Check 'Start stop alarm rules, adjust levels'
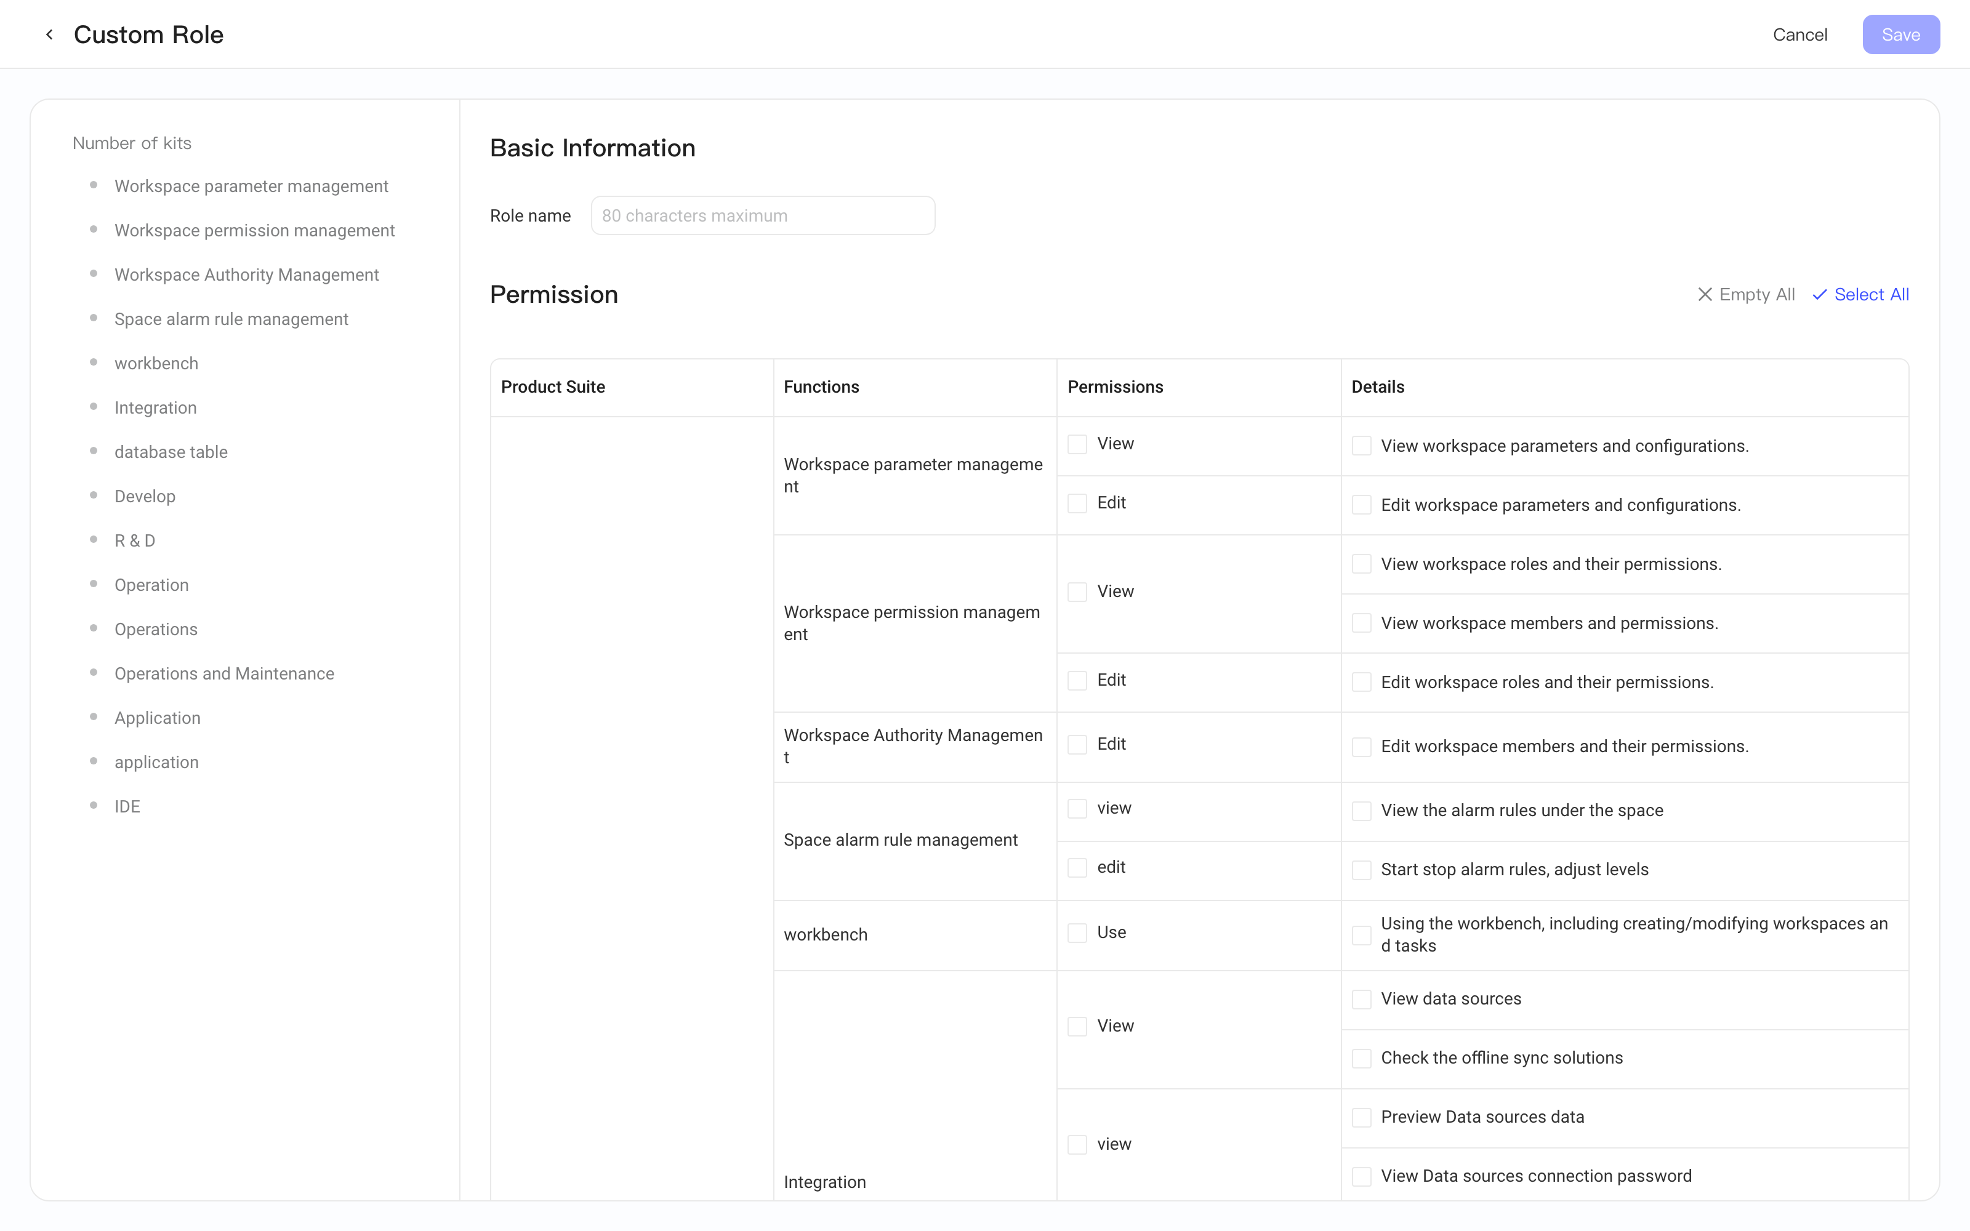This screenshot has height=1231, width=1970. coord(1361,870)
